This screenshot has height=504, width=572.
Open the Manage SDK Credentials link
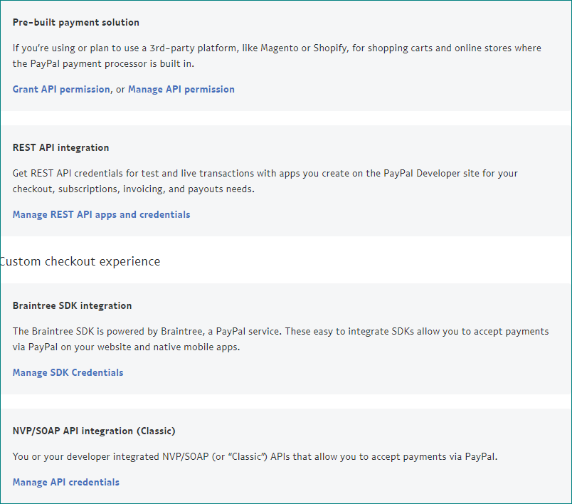click(x=68, y=372)
